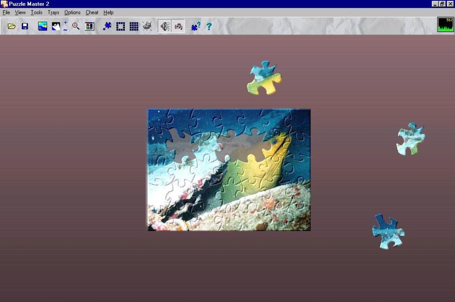Click the open puzzle folder icon
This screenshot has width=455, height=302.
tap(12, 26)
